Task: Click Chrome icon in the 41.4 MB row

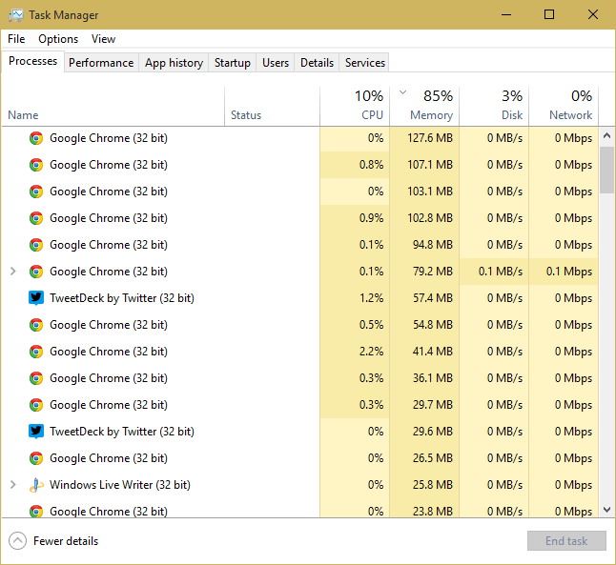Action: (36, 352)
